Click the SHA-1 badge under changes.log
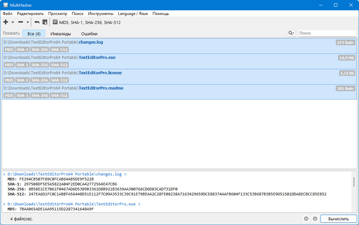 tap(22, 50)
